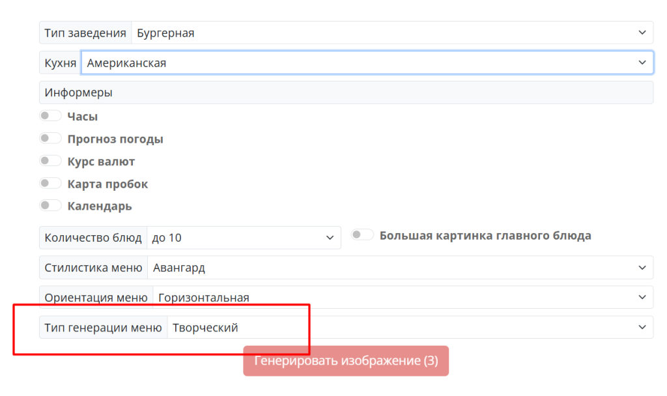Screen dimensions: 667x396
Task: Open the Количество блюд dropdown
Action: click(x=244, y=238)
